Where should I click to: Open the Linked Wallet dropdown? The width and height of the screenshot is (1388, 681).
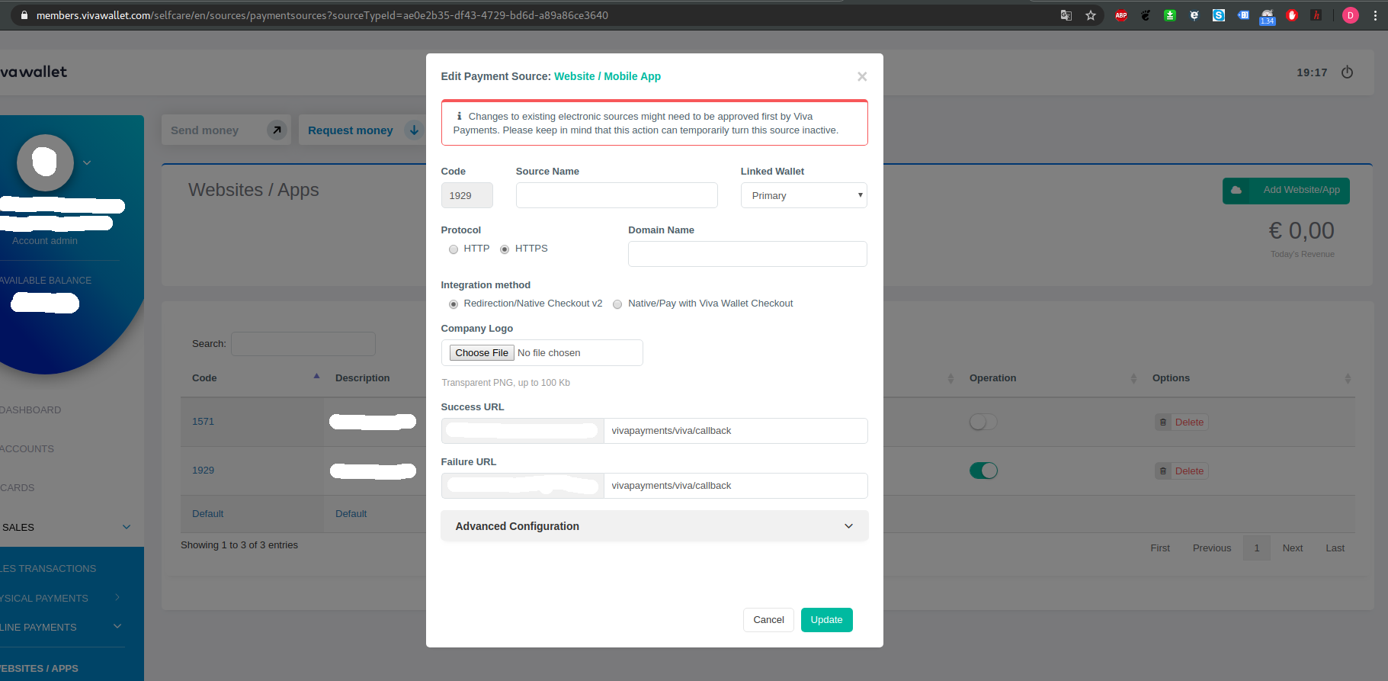pyautogui.click(x=803, y=195)
